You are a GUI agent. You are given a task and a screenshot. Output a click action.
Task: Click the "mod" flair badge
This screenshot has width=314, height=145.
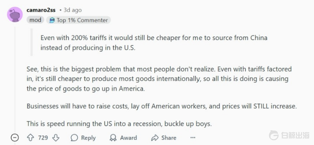coord(35,20)
